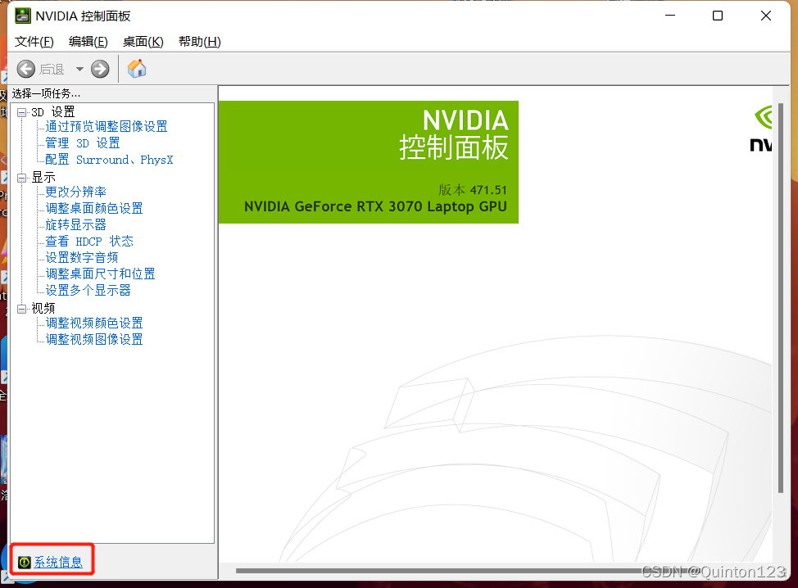The width and height of the screenshot is (798, 588).
Task: Minimize the NVIDIA 控制面板 window
Action: tap(670, 16)
